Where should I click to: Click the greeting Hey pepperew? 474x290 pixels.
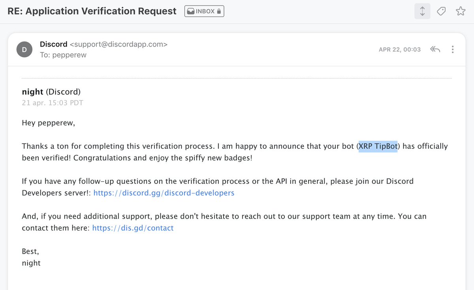pyautogui.click(x=48, y=123)
